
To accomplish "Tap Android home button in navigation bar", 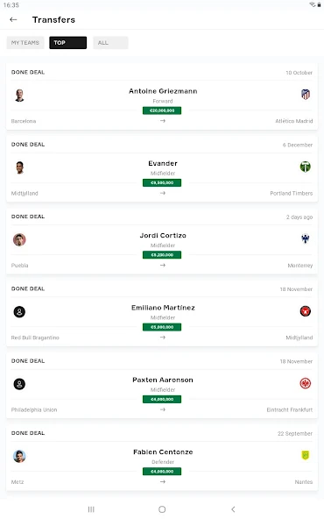I will pos(162,509).
